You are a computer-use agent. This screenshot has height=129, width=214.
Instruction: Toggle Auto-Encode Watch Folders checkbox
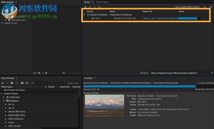[x=174, y=7]
